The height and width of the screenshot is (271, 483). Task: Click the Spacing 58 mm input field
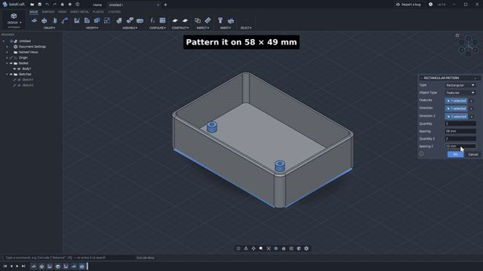pyautogui.click(x=460, y=131)
